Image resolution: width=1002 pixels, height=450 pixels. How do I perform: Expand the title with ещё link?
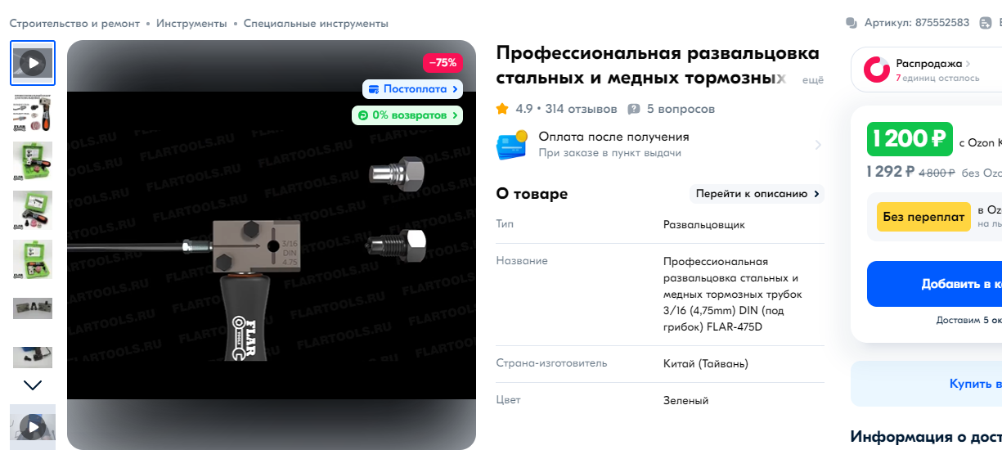[812, 80]
